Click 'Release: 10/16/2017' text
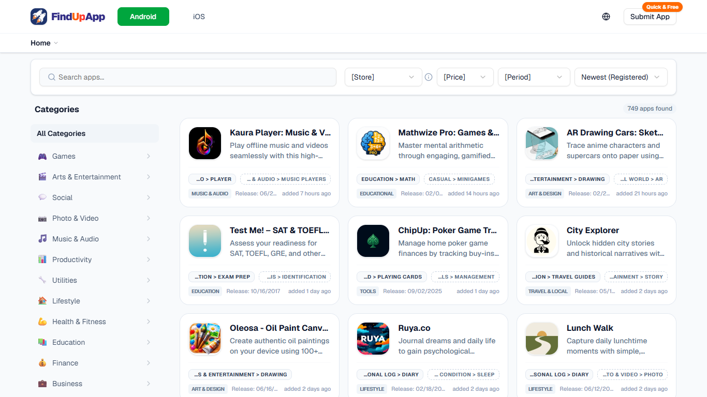 pos(253,291)
